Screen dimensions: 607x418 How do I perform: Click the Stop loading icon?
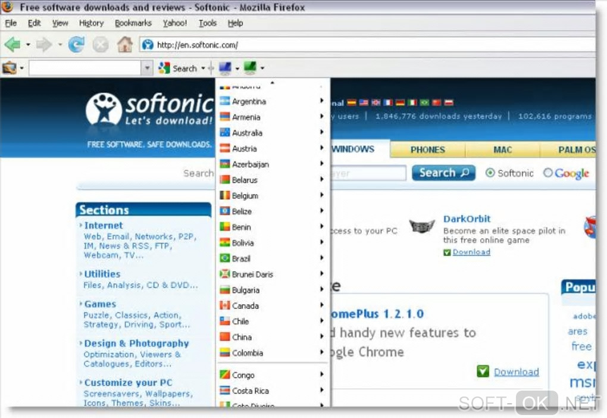click(101, 45)
